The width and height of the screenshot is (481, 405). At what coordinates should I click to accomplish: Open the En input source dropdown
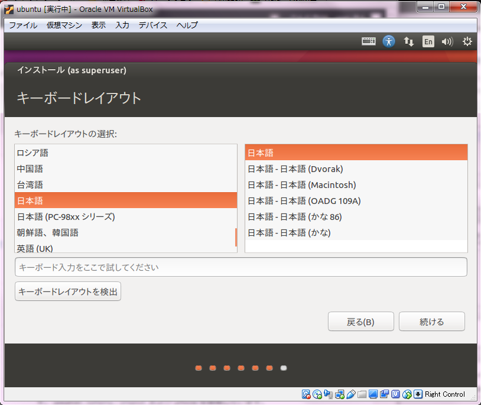[428, 41]
